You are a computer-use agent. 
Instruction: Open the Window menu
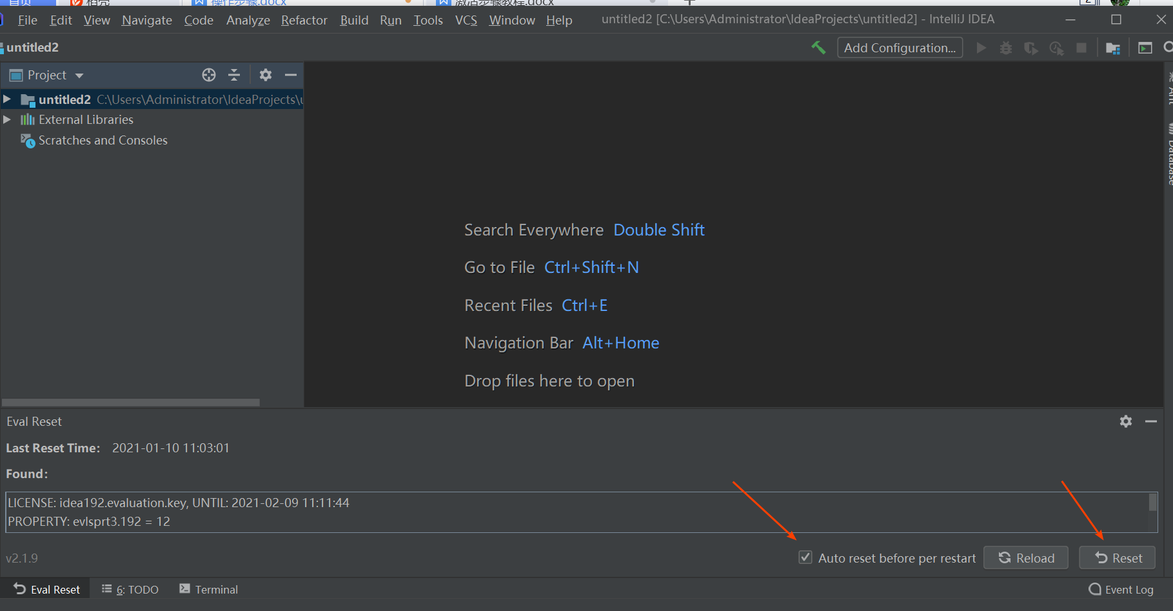tap(512, 20)
